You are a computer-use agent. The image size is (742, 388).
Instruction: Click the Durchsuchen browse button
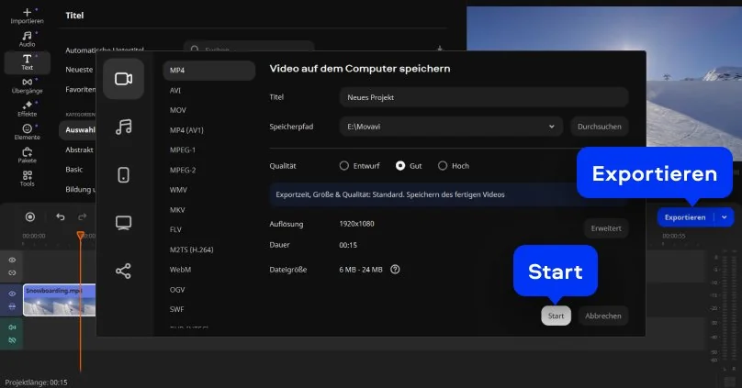coord(599,127)
